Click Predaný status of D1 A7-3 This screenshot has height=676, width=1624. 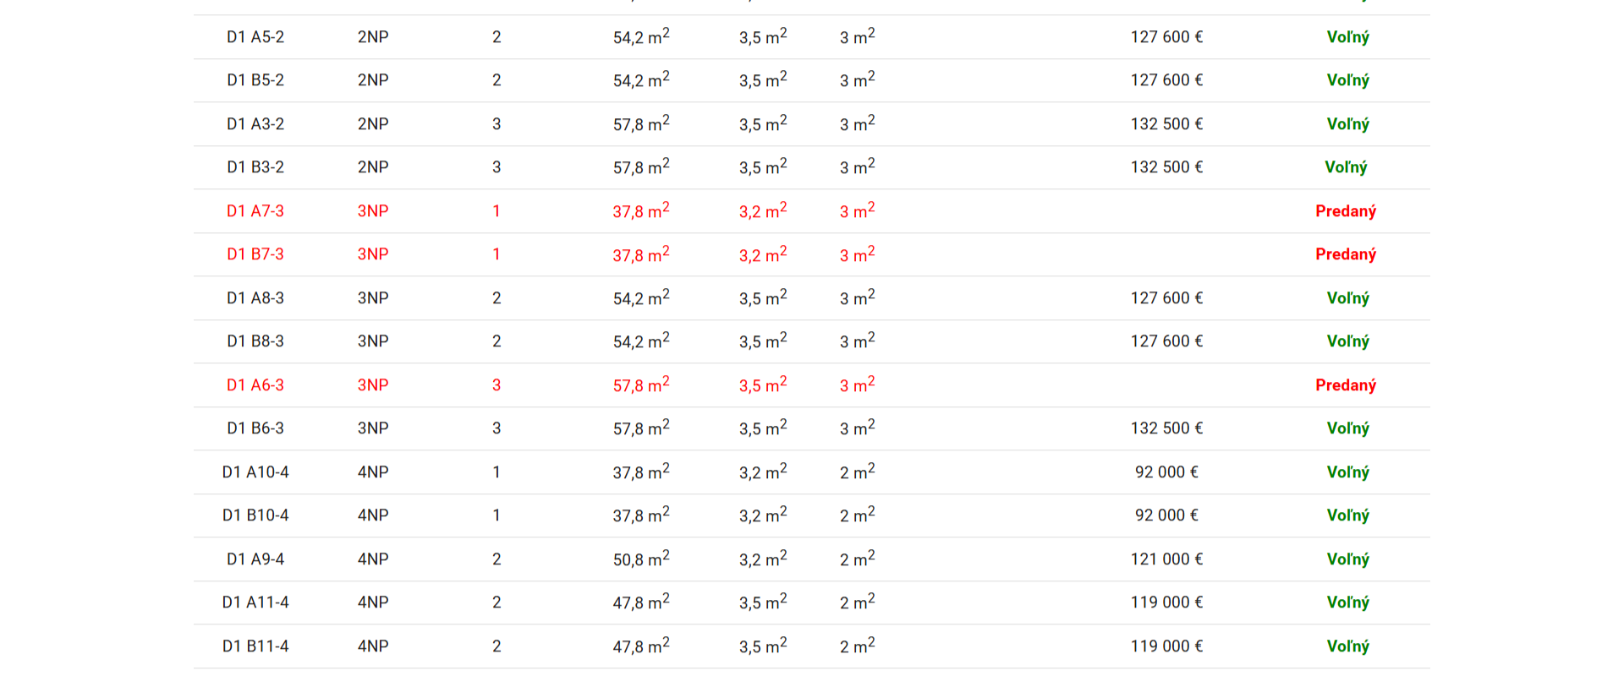point(1346,211)
